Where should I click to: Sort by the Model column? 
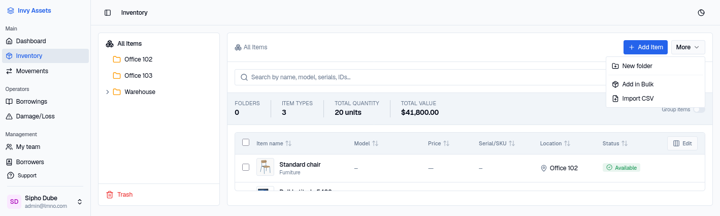click(367, 143)
